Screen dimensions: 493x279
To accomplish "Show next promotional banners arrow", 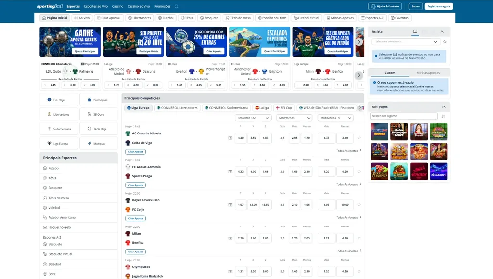I will pos(359,42).
